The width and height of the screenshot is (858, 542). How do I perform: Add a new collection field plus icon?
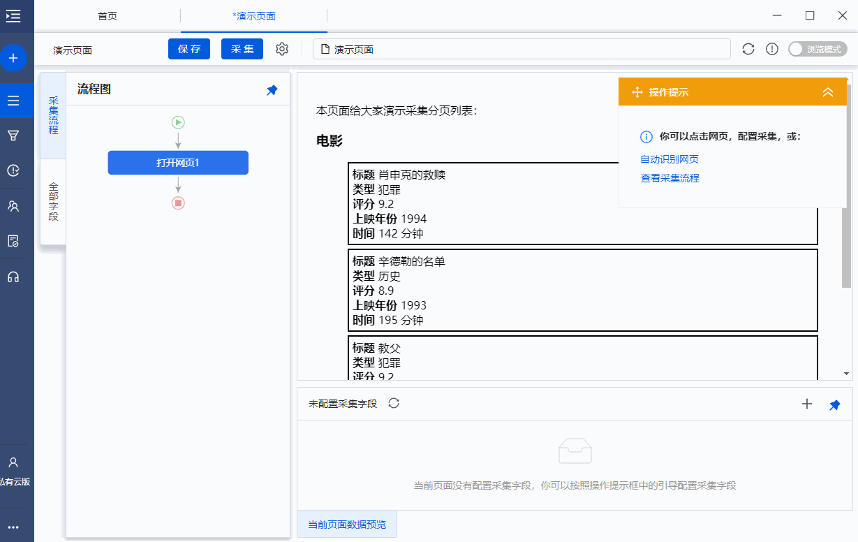pos(807,404)
